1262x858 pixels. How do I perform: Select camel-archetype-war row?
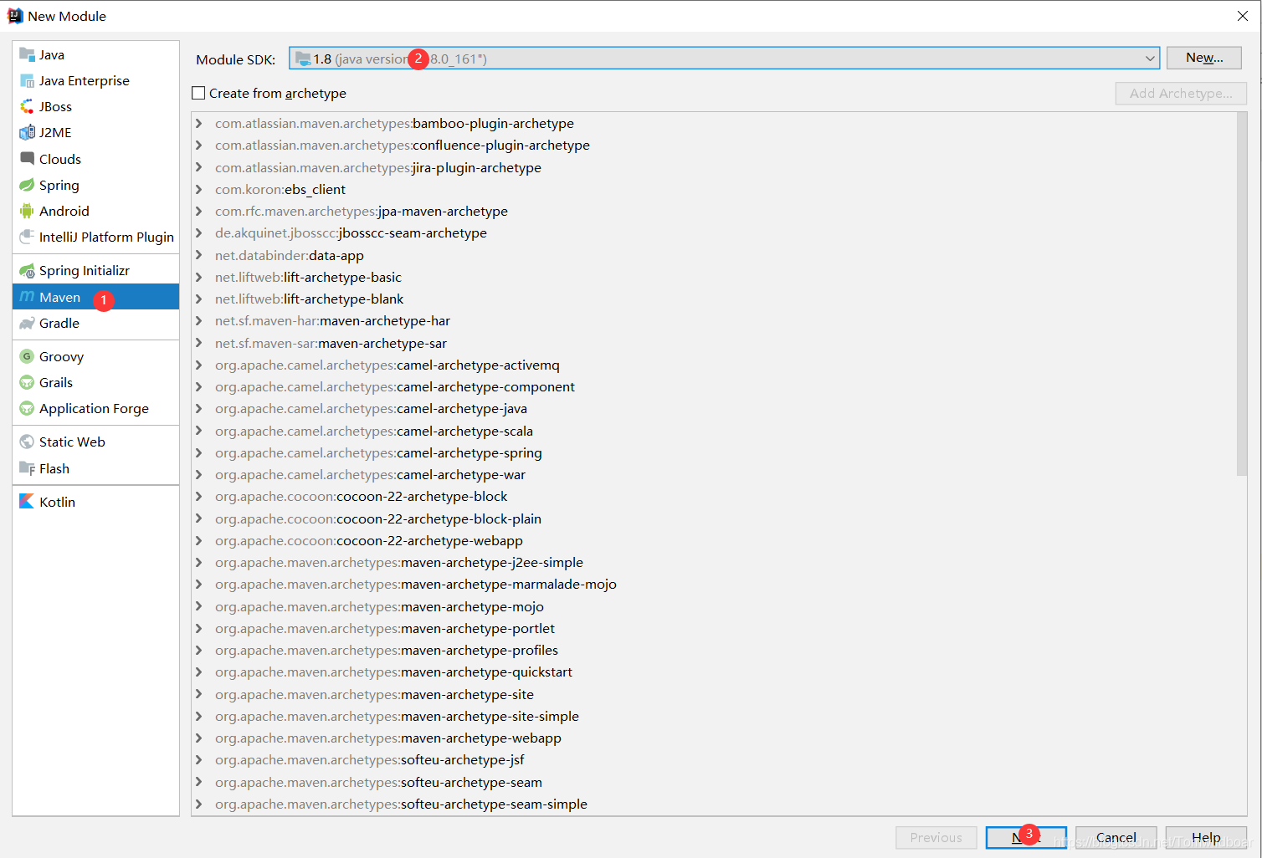point(713,474)
